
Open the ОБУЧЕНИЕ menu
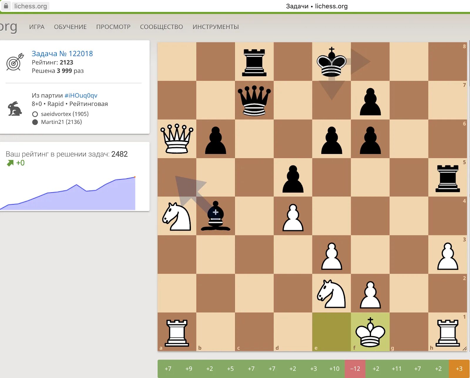(70, 27)
